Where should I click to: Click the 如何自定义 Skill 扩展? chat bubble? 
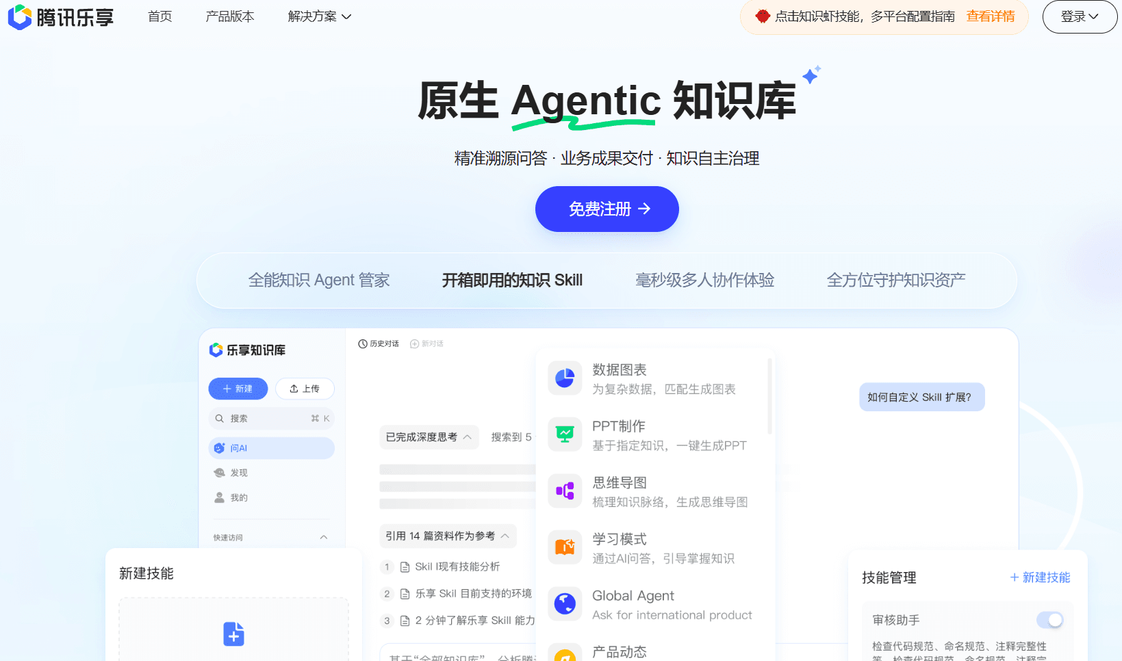922,397
